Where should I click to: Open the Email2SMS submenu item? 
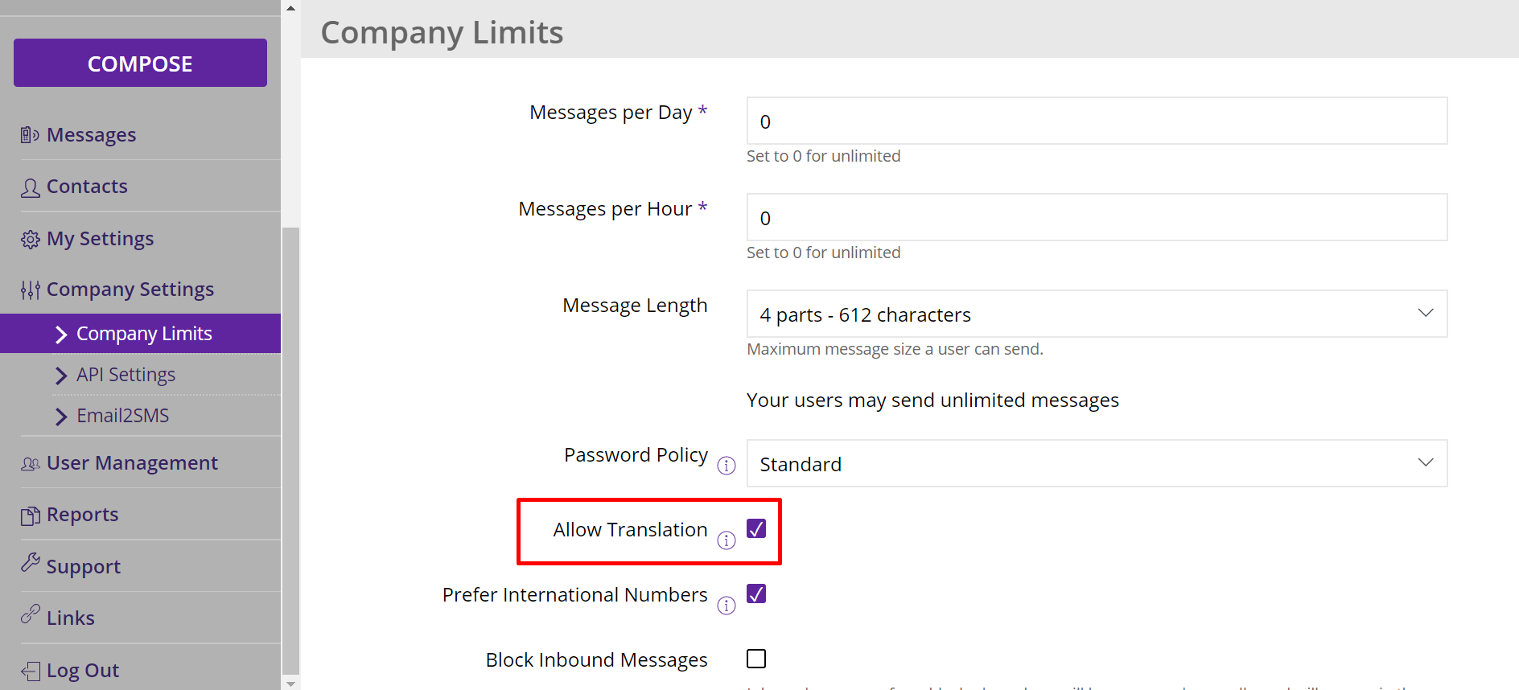point(122,416)
